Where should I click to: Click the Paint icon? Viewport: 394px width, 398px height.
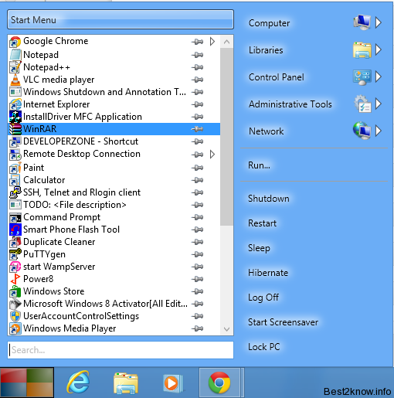pyautogui.click(x=15, y=168)
